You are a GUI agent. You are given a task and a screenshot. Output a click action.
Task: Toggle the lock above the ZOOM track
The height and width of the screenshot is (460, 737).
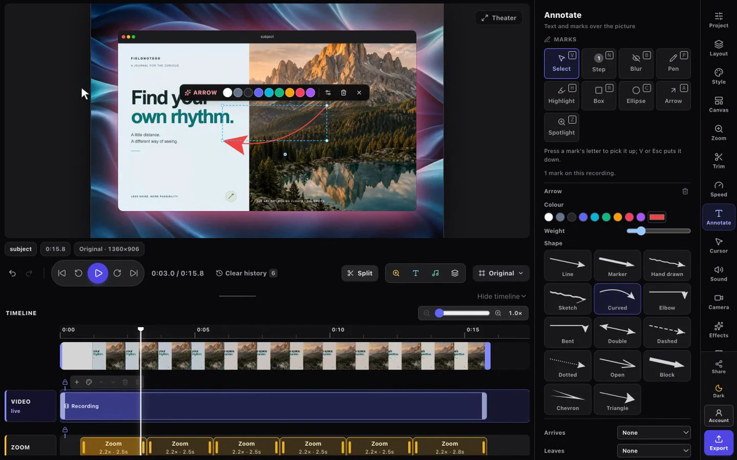pyautogui.click(x=65, y=430)
